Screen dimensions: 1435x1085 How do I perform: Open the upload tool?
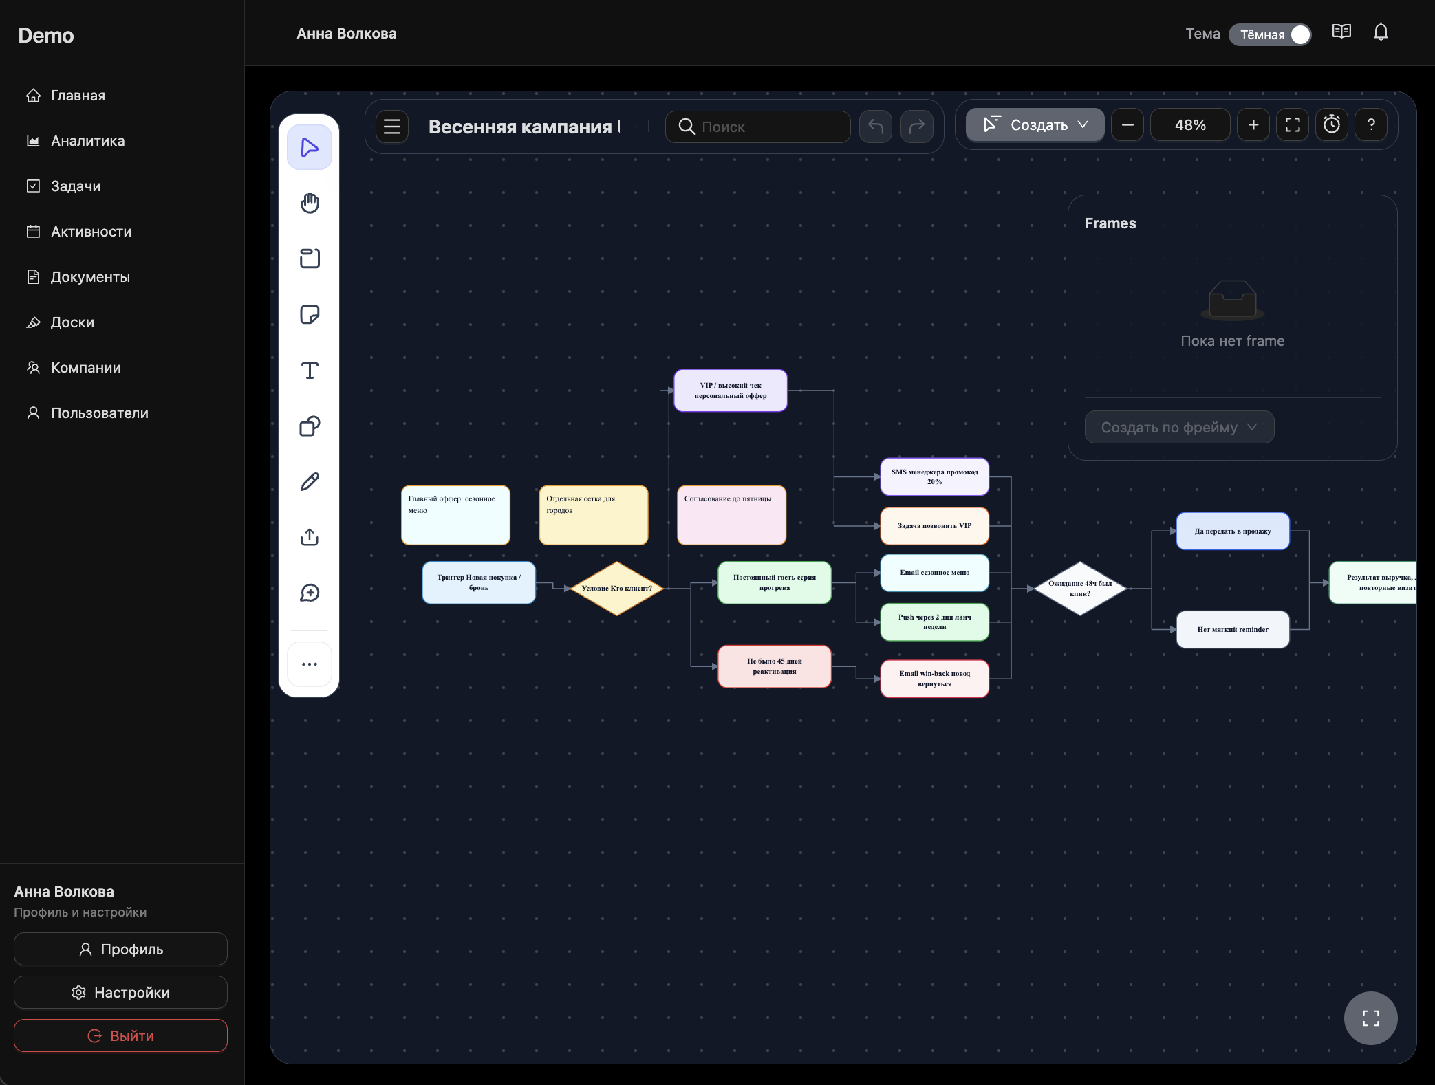[310, 537]
